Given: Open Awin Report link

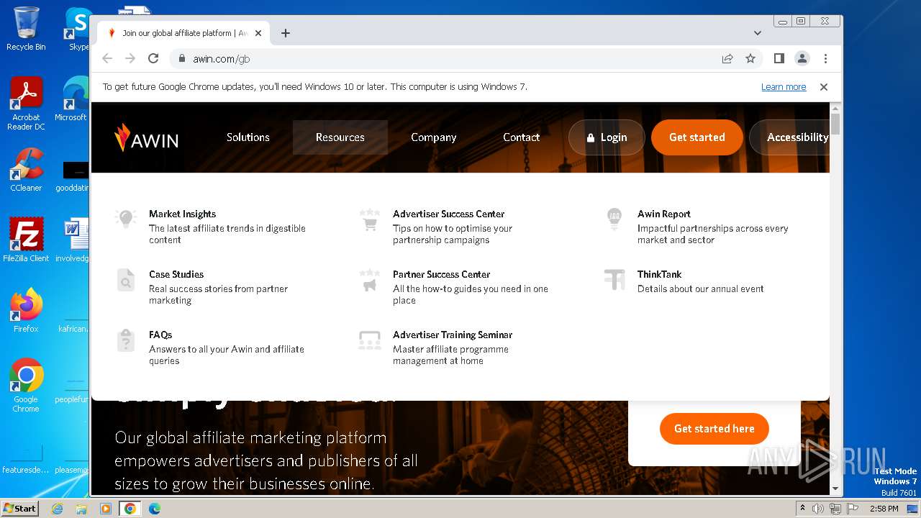Looking at the screenshot, I should point(664,214).
